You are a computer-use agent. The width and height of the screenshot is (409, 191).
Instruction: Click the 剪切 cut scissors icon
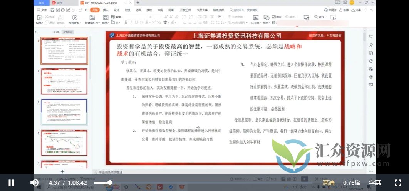coord(47,17)
